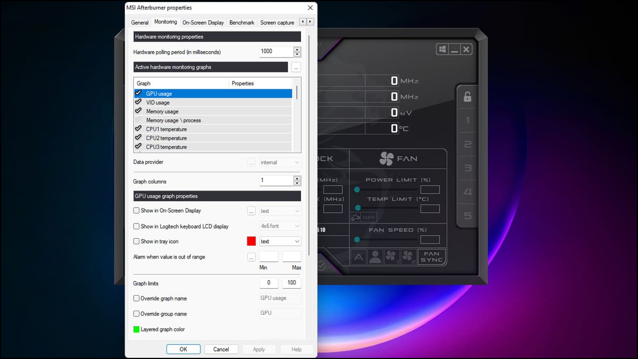This screenshot has width=638, height=359.
Task: Open the tray icon 'text' dropdown
Action: click(280, 241)
